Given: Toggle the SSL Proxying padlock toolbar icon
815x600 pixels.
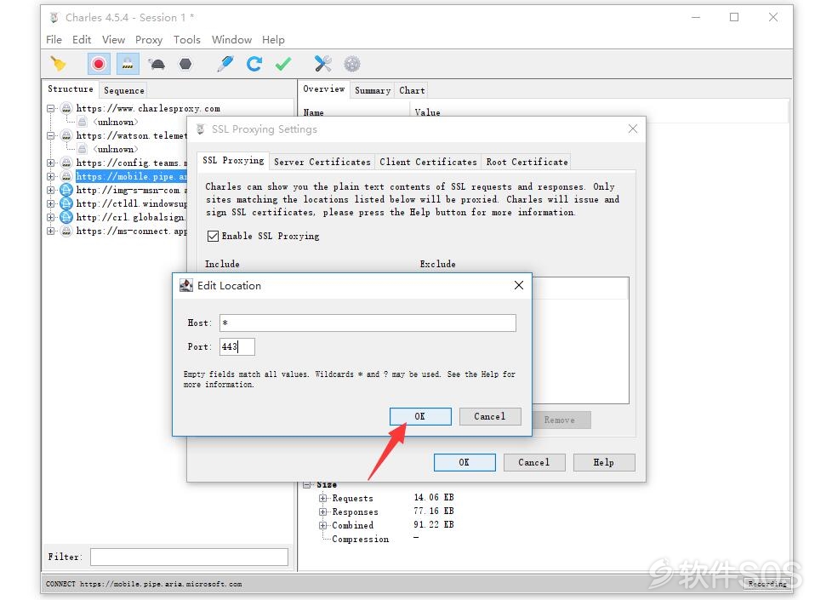Looking at the screenshot, I should pyautogui.click(x=128, y=64).
